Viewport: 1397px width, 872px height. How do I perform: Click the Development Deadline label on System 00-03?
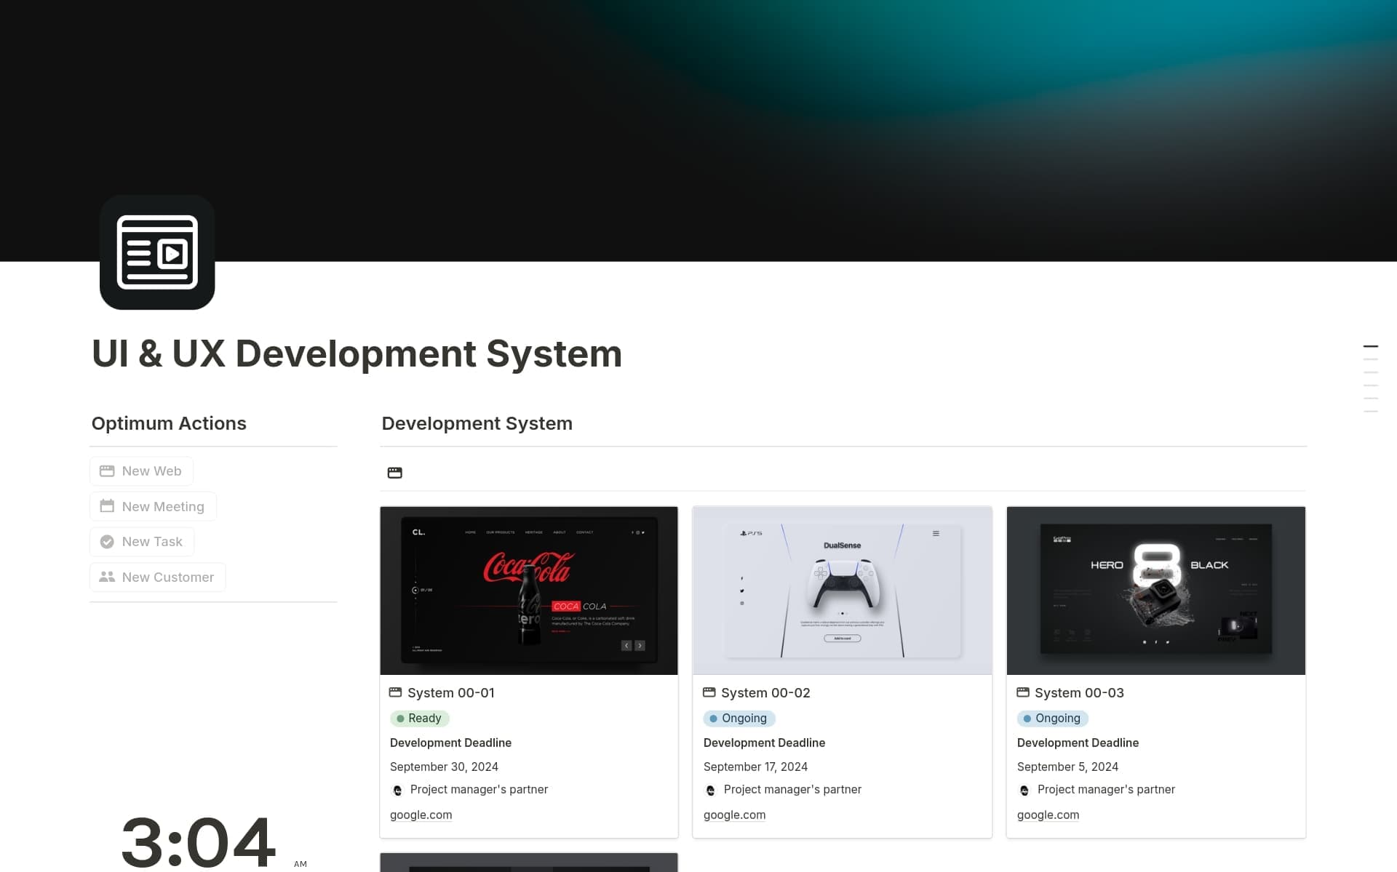point(1078,743)
